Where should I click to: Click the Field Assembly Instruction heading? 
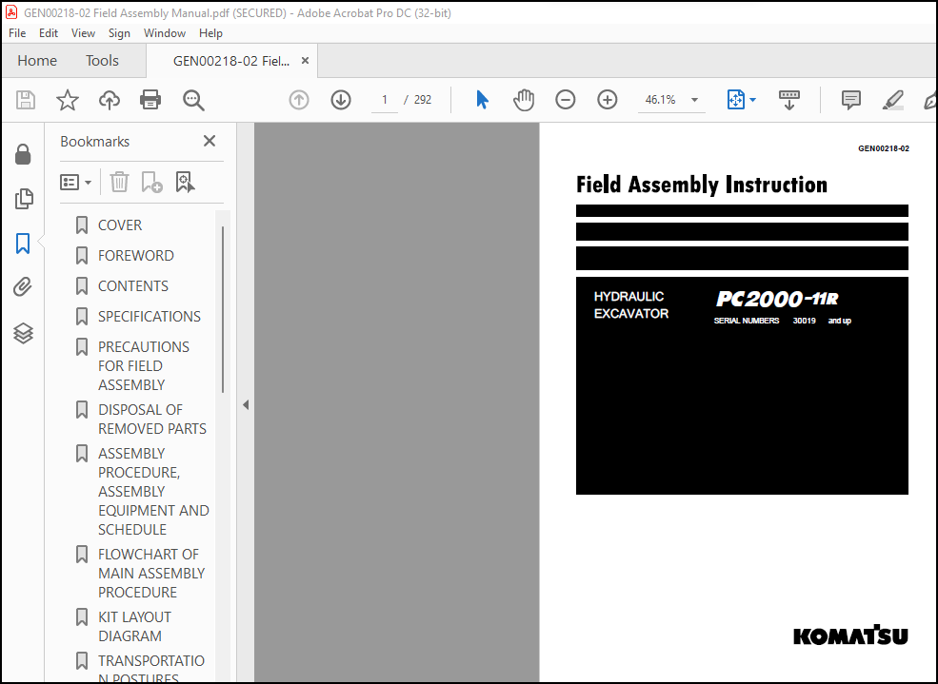[701, 185]
